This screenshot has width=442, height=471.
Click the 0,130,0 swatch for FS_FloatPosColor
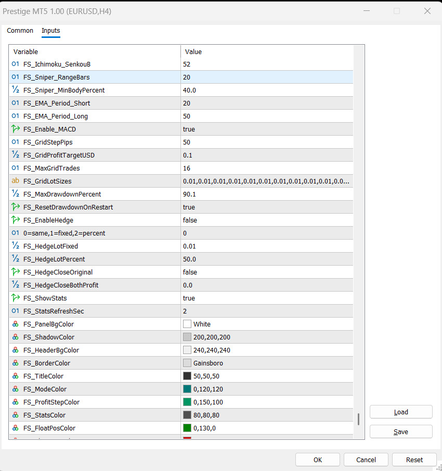(187, 428)
